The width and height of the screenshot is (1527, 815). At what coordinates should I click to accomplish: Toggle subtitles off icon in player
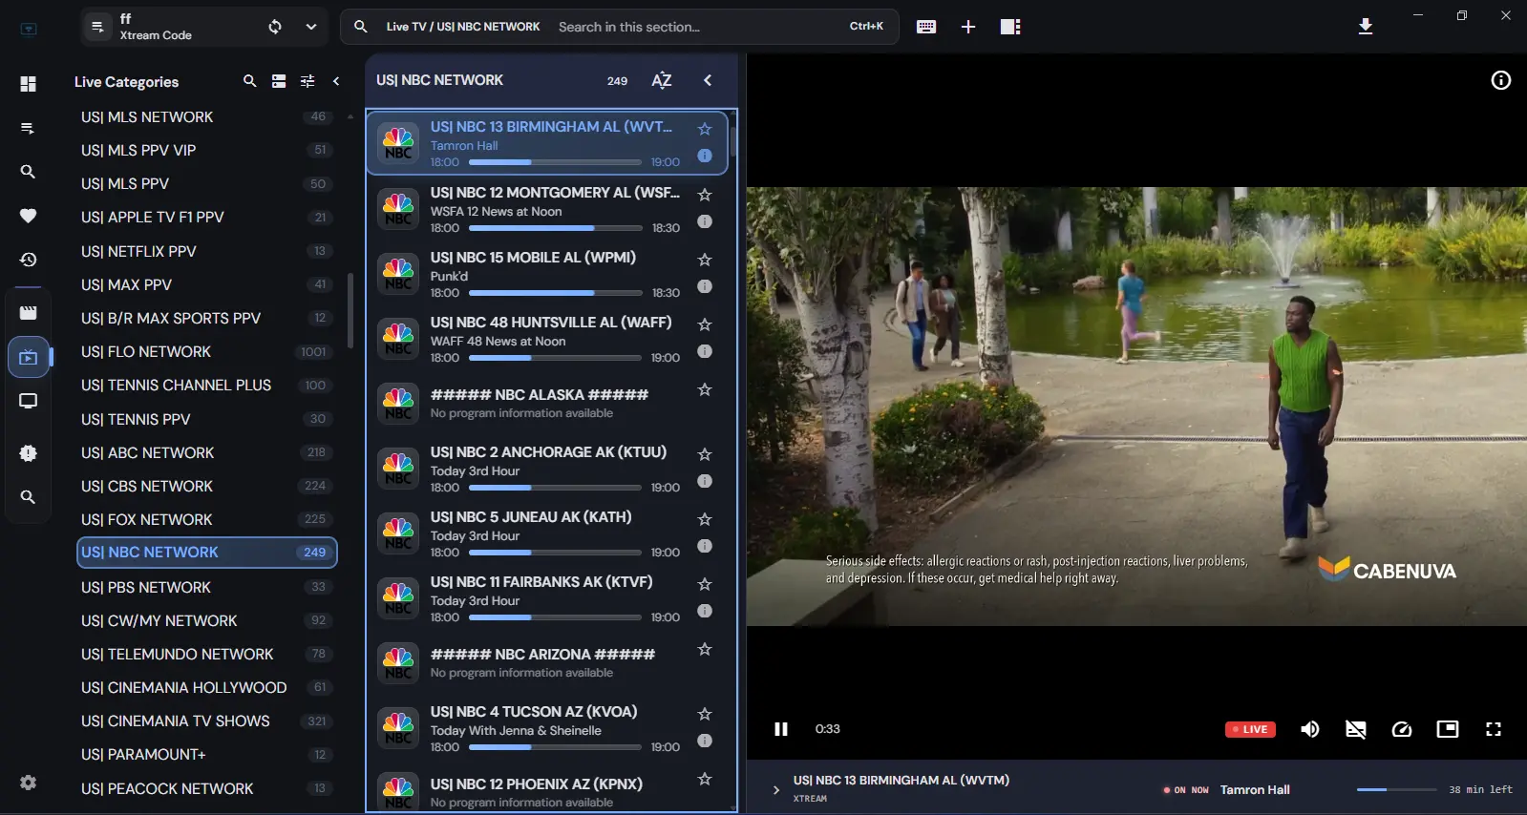(1356, 729)
